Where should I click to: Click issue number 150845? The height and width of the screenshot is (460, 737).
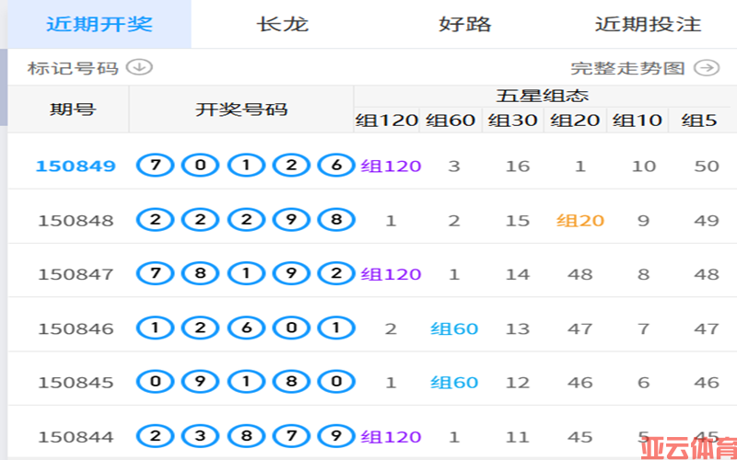click(x=76, y=383)
